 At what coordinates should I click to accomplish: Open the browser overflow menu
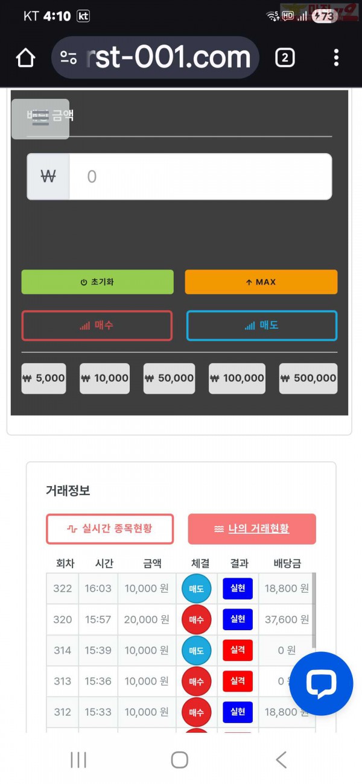(336, 57)
